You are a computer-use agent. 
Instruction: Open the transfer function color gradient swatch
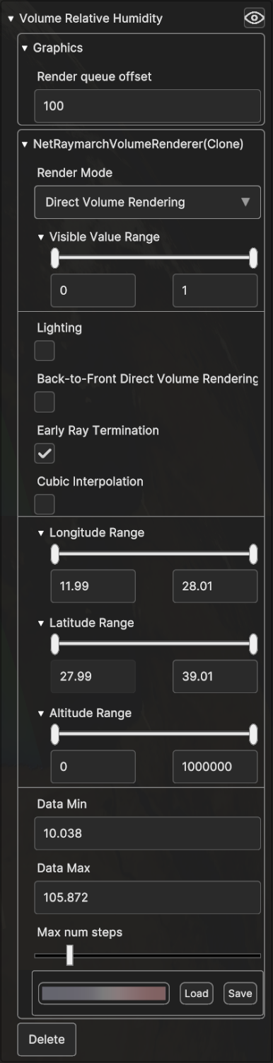pos(104,994)
